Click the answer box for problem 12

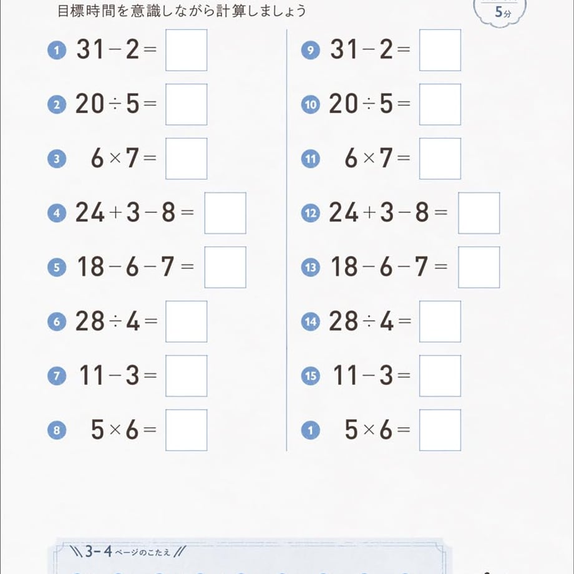click(x=479, y=213)
